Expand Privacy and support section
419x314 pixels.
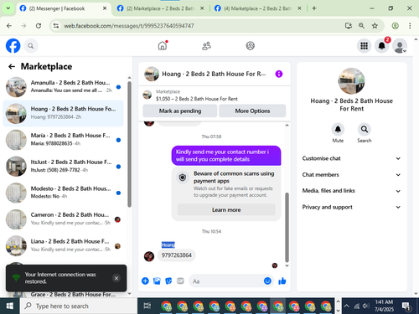point(351,207)
